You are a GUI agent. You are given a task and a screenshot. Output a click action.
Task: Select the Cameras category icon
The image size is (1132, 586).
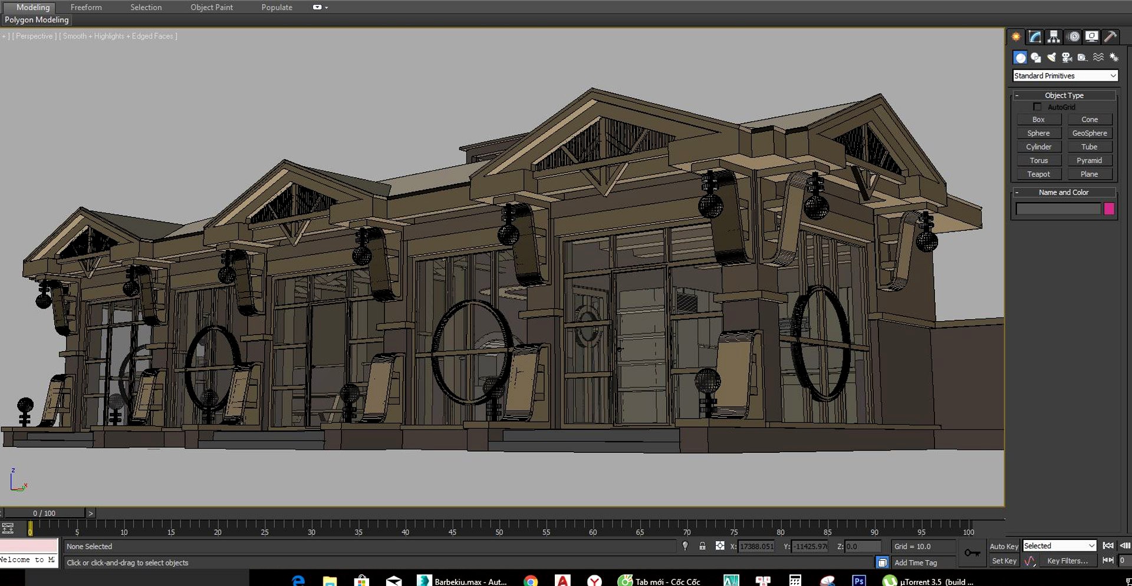click(1067, 57)
